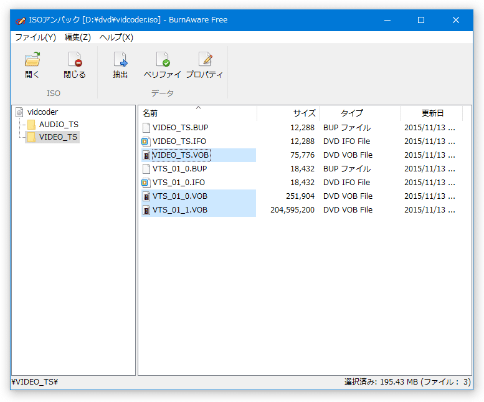Close the BurnAware window
484x402 pixels.
point(456,20)
